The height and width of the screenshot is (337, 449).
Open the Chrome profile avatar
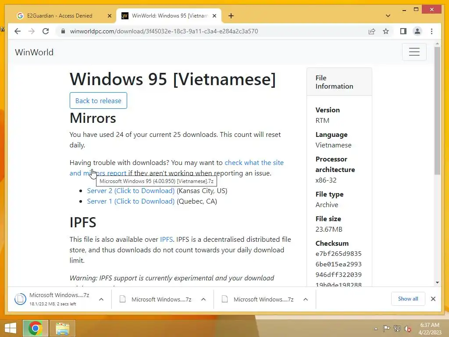[417, 31]
